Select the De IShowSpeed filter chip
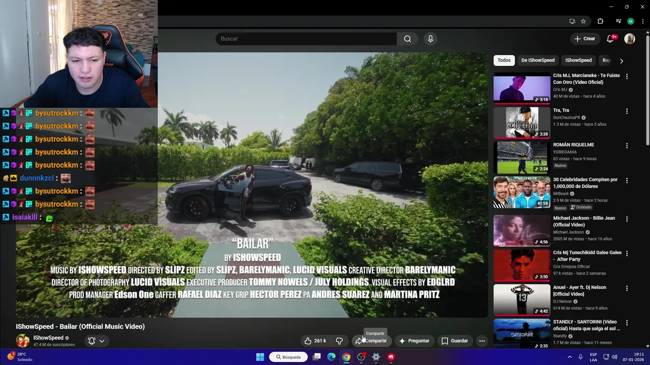The height and width of the screenshot is (365, 650). click(538, 60)
